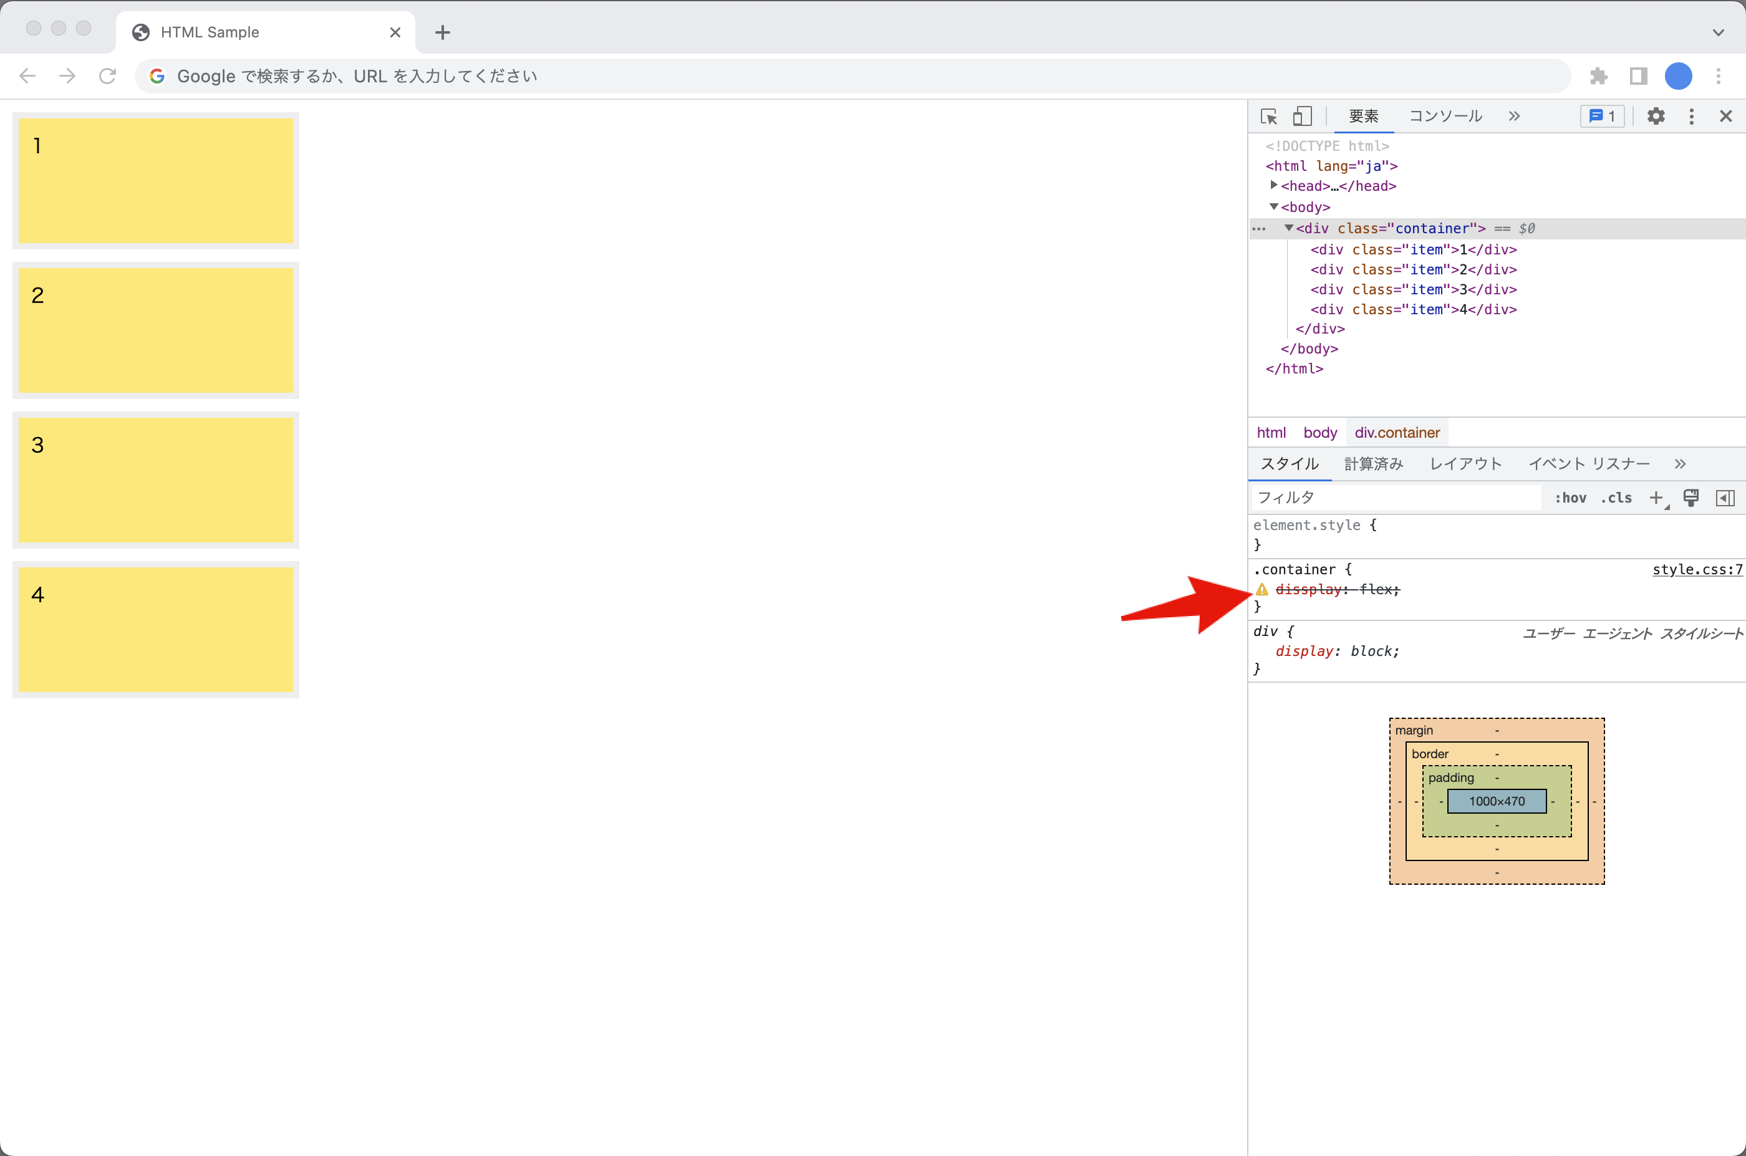Open DevTools three-dot customize menu
Viewport: 1746px width, 1156px height.
coord(1691,116)
